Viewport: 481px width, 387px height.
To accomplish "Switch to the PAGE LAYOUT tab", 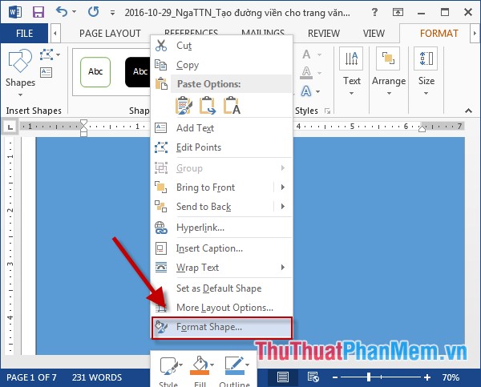I will click(110, 33).
